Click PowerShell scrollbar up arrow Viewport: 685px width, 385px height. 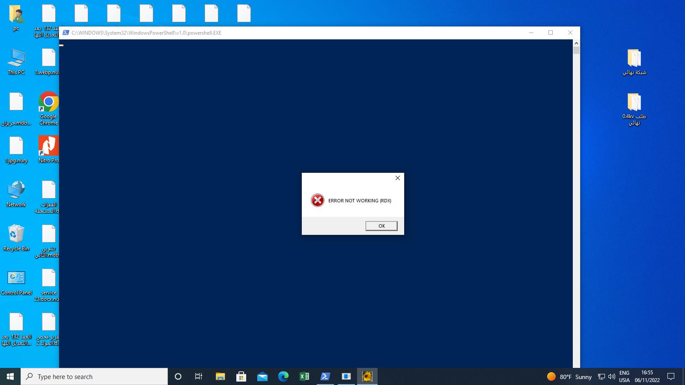click(x=576, y=43)
